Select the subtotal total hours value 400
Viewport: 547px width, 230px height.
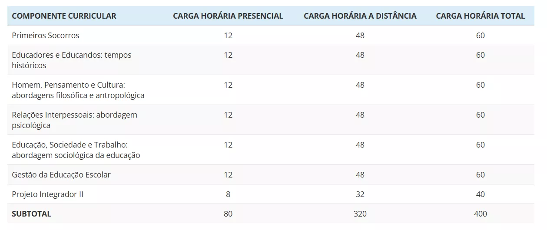(480, 214)
